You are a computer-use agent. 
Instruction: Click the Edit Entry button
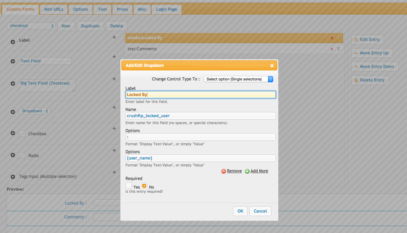pos(367,40)
